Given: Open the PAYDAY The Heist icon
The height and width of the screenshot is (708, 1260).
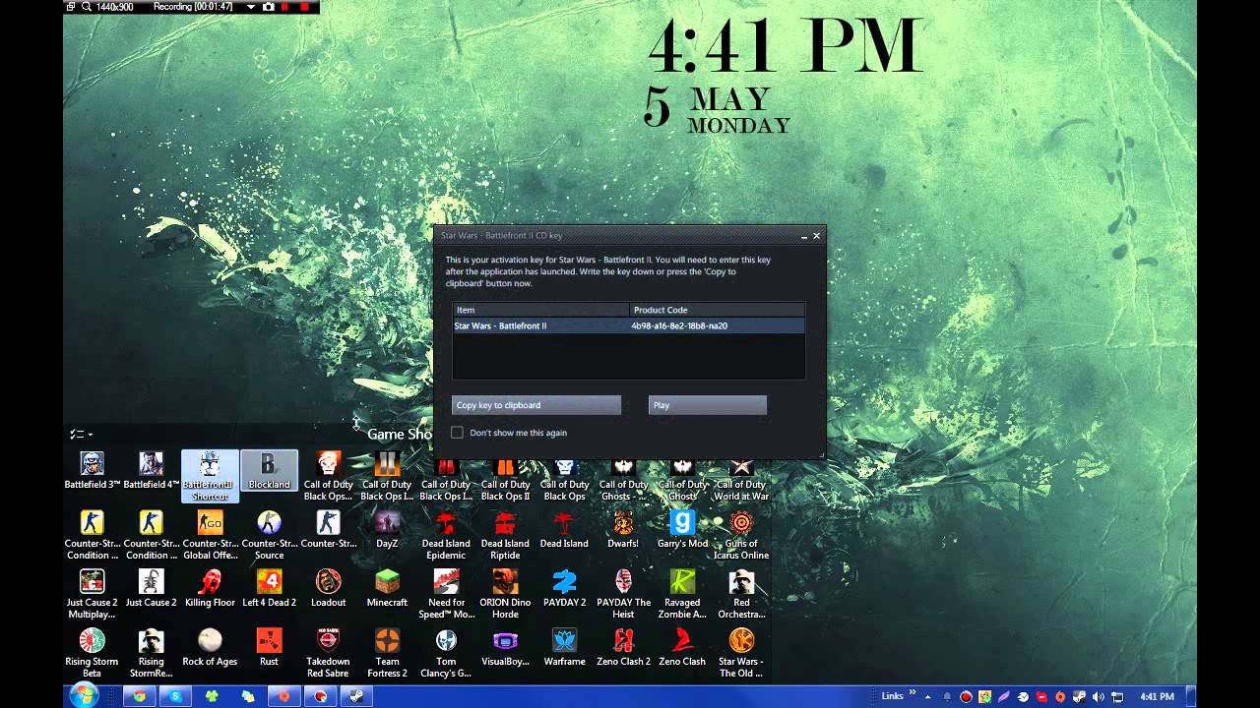Looking at the screenshot, I should pos(623,594).
